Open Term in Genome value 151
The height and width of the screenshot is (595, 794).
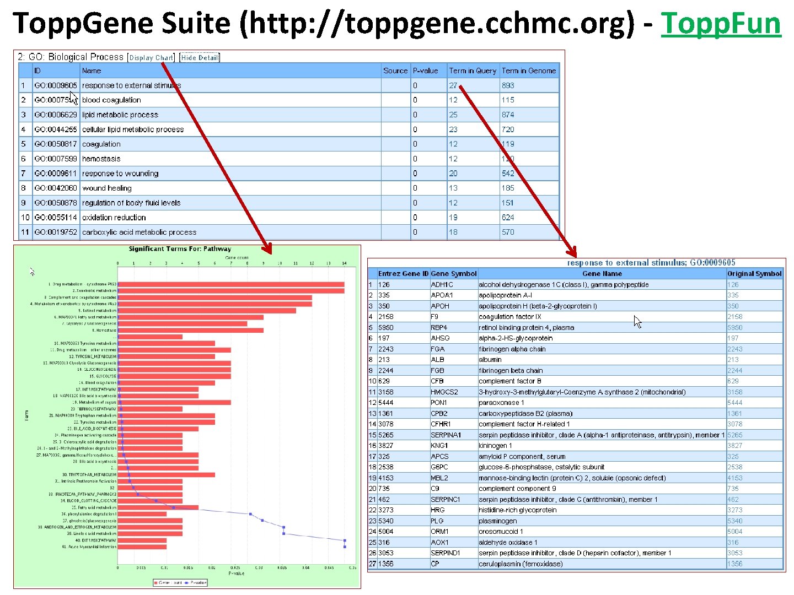click(x=508, y=203)
